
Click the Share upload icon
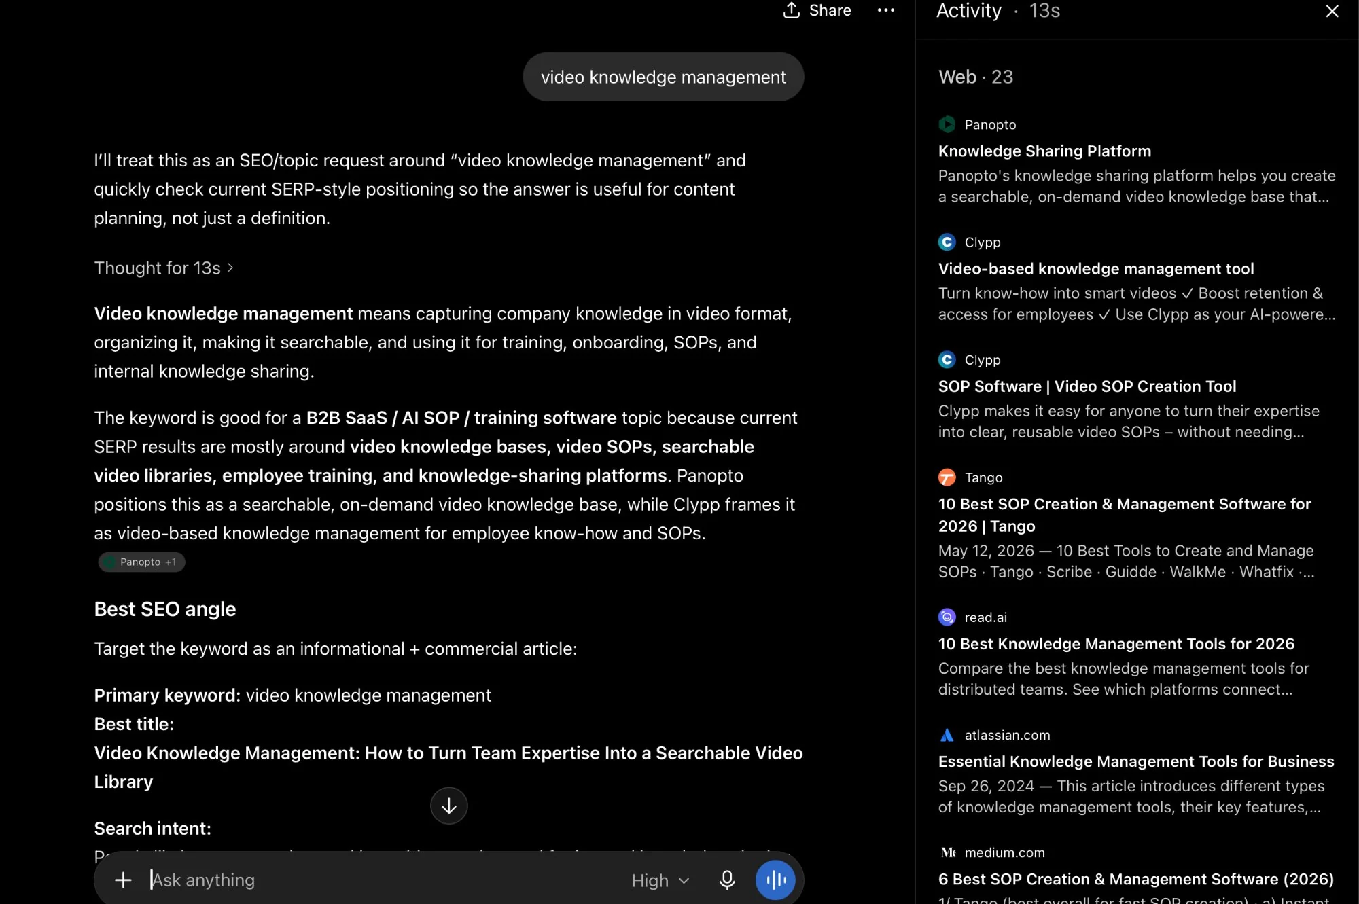[x=791, y=10]
